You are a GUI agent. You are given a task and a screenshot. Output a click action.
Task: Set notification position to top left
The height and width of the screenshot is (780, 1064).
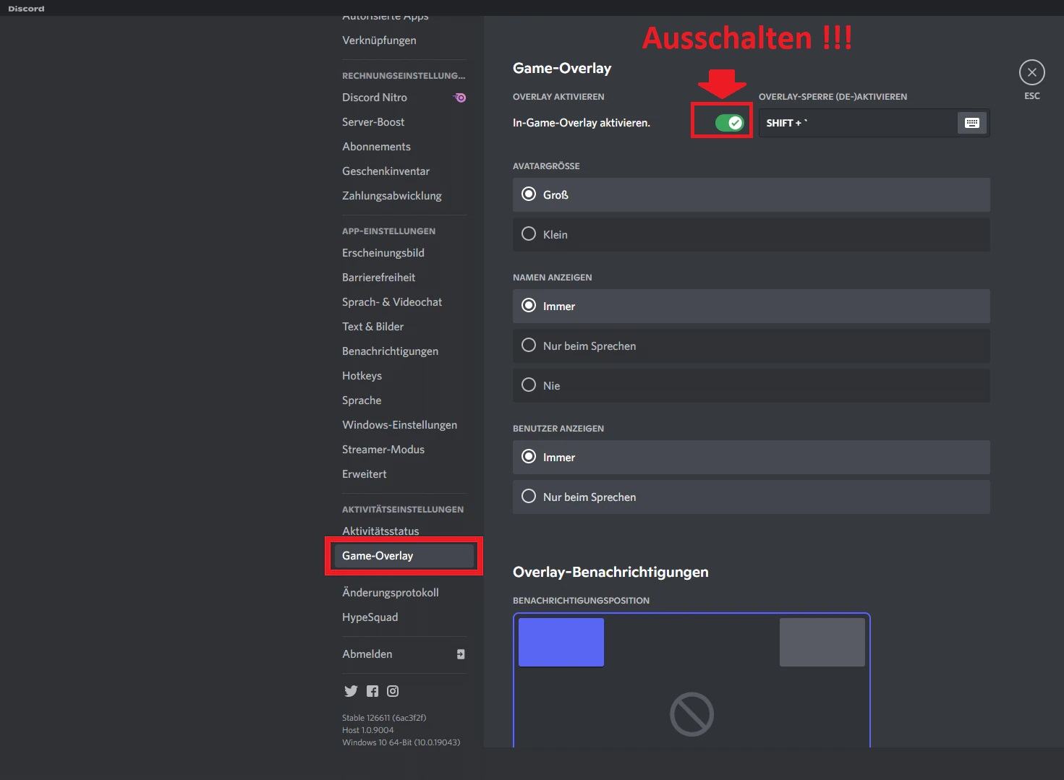pos(561,642)
